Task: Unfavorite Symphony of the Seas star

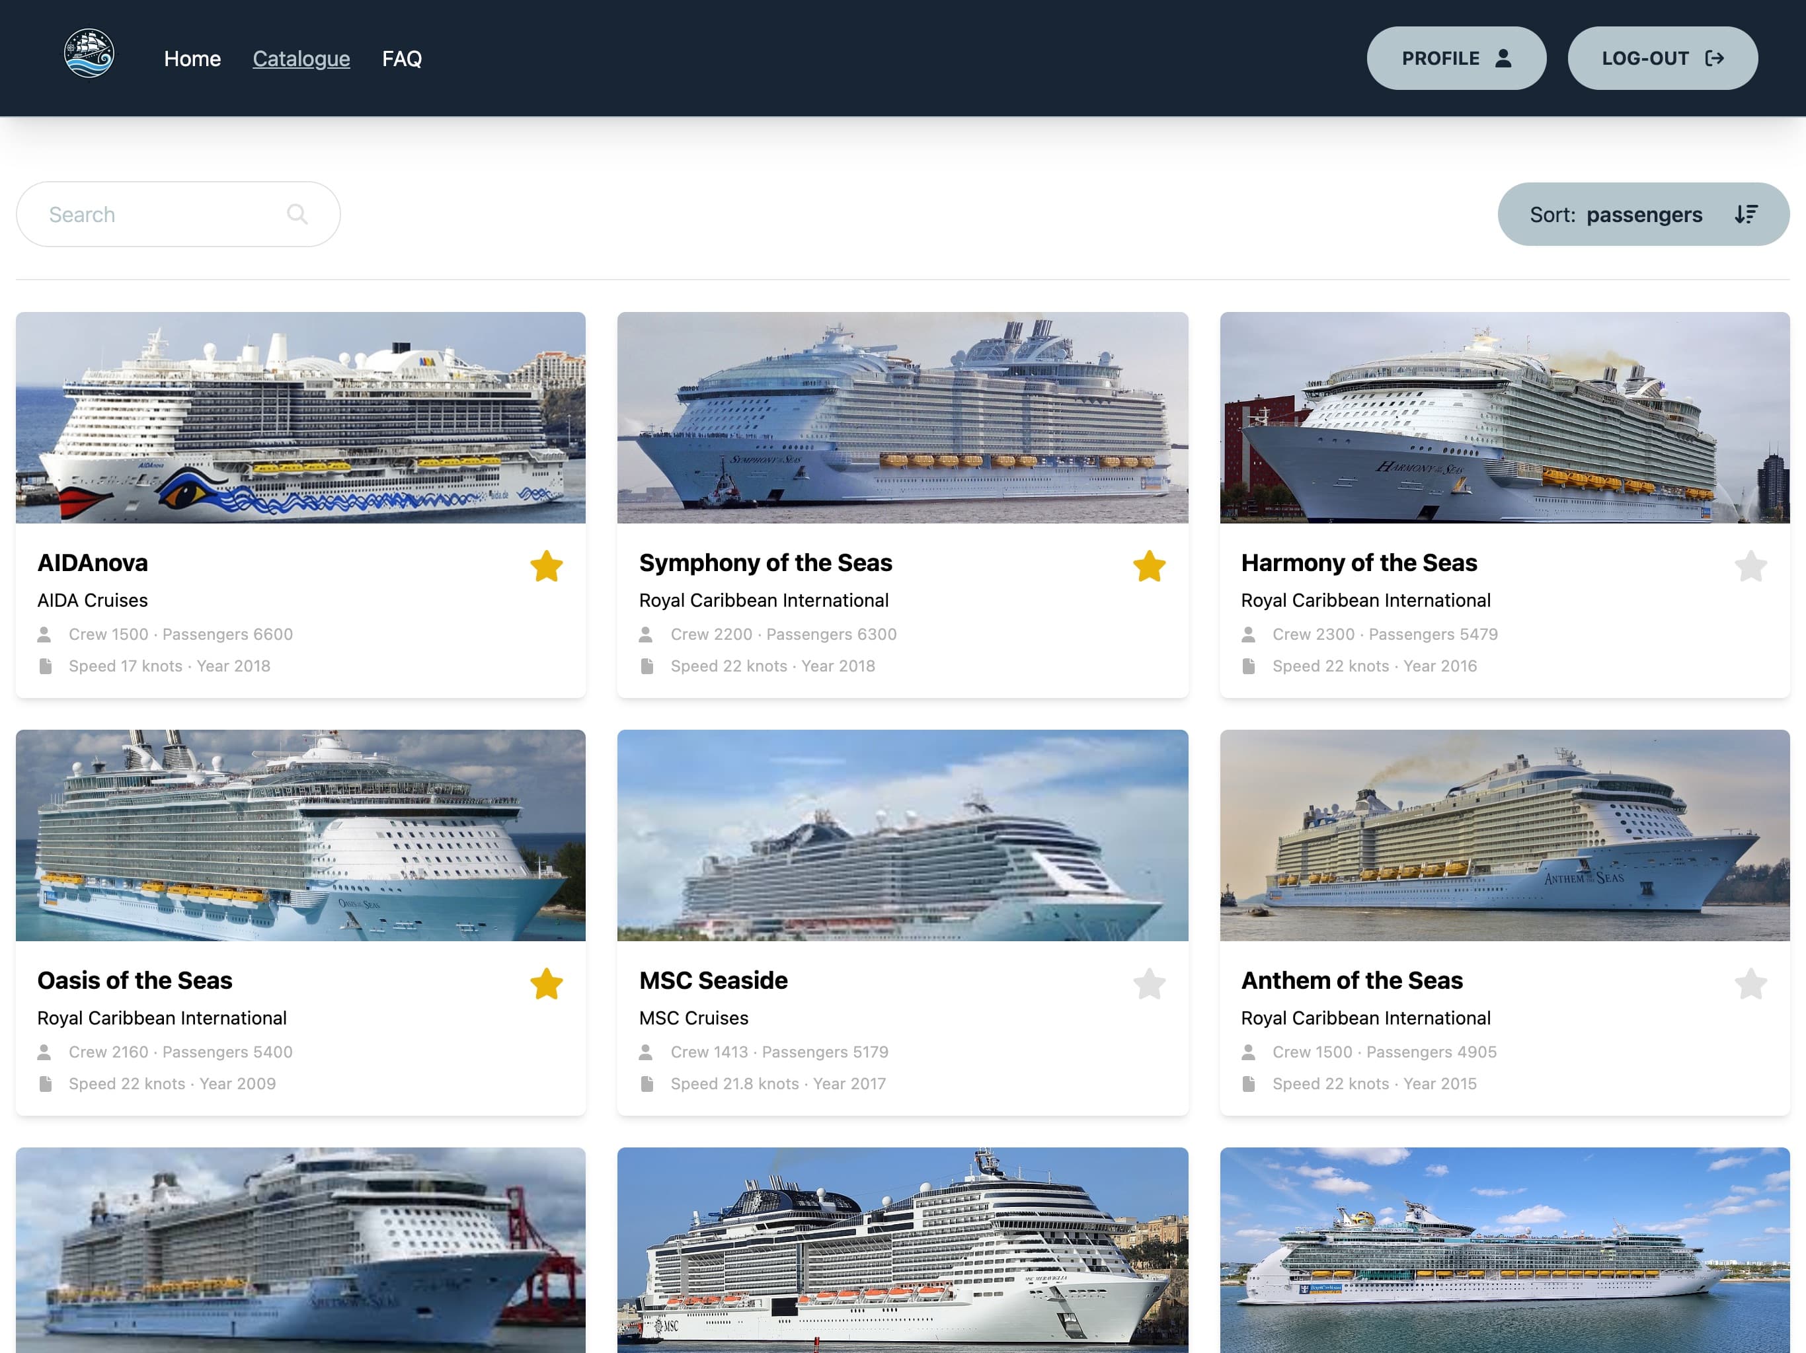Action: 1149,566
